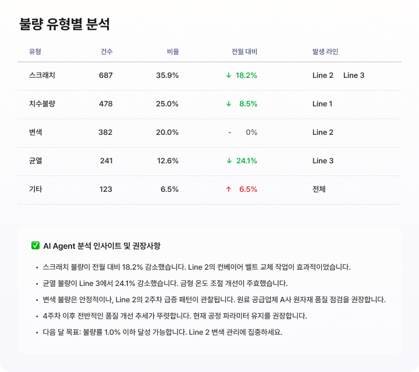
Task: Select the 변색 defect type cell
Action: click(x=35, y=133)
